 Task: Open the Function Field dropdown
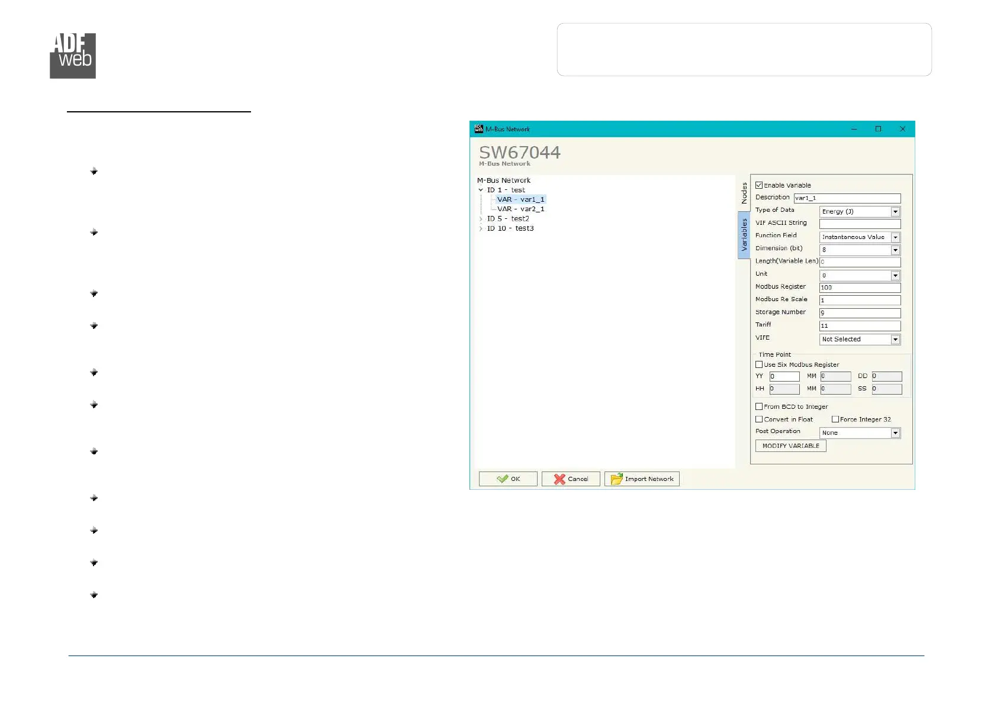tap(895, 237)
